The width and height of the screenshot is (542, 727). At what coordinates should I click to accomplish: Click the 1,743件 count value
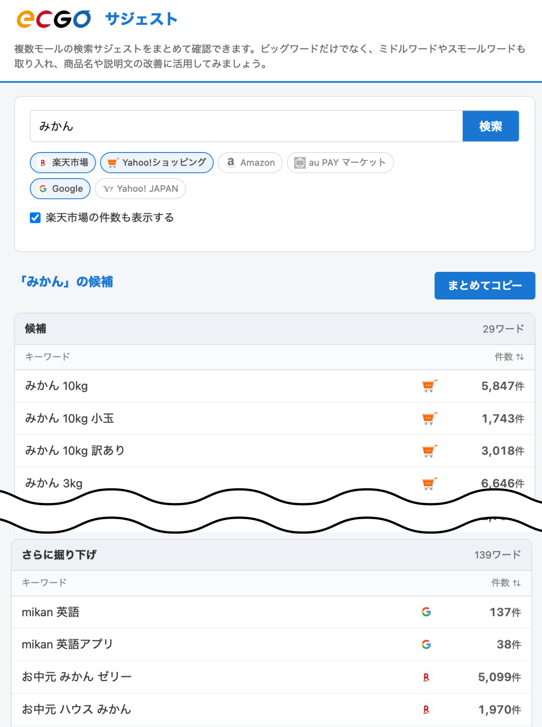click(503, 418)
